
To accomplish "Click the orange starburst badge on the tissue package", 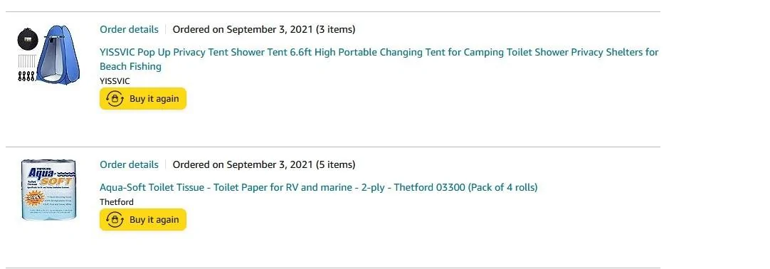I will point(34,198).
